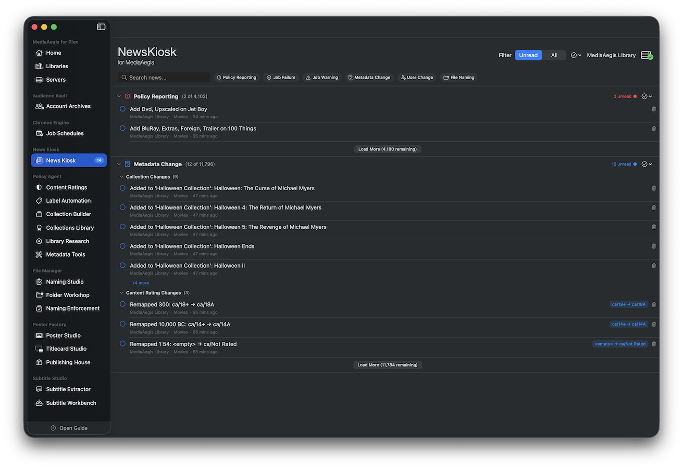
Task: Toggle read circle for 'Curse of Michael Myers'
Action: pyautogui.click(x=122, y=188)
